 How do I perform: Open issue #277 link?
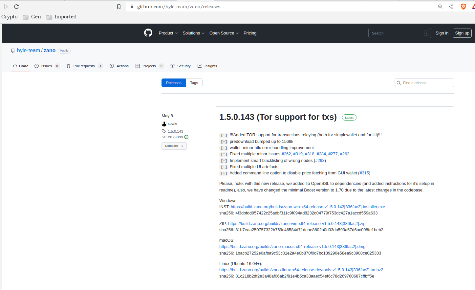333,154
